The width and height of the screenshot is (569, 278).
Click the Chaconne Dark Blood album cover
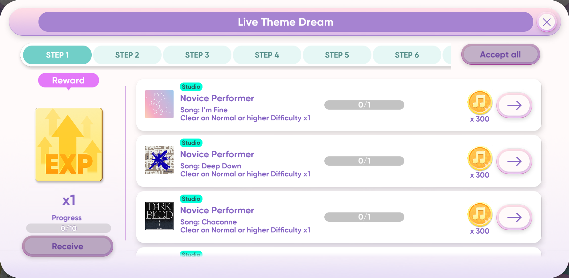159,216
